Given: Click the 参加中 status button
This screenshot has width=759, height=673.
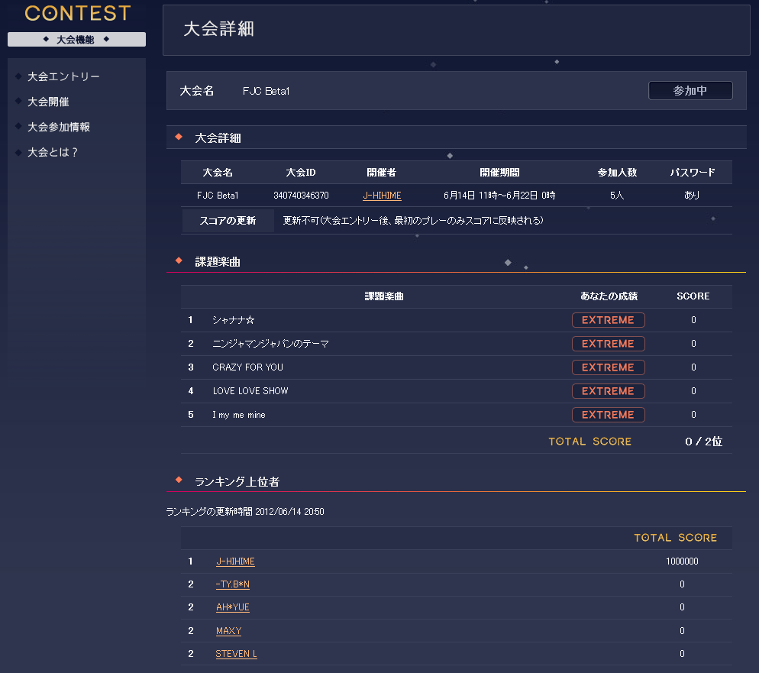Looking at the screenshot, I should click(x=690, y=91).
